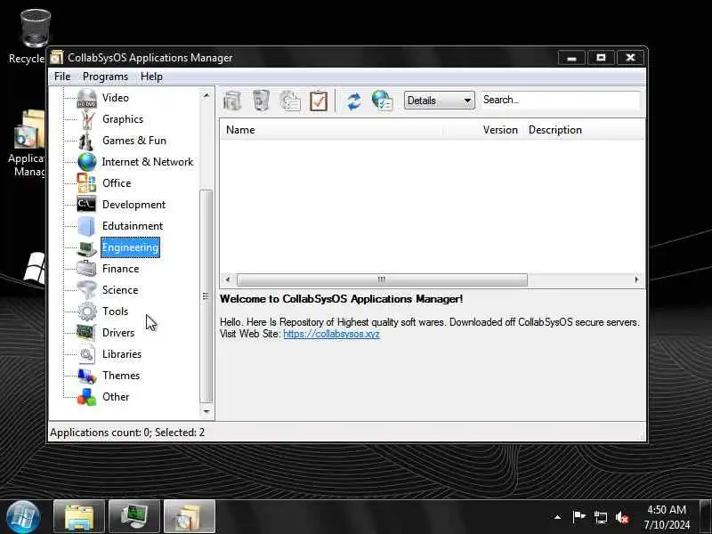Choose the Science tree label
This screenshot has height=534, width=712.
click(x=120, y=290)
